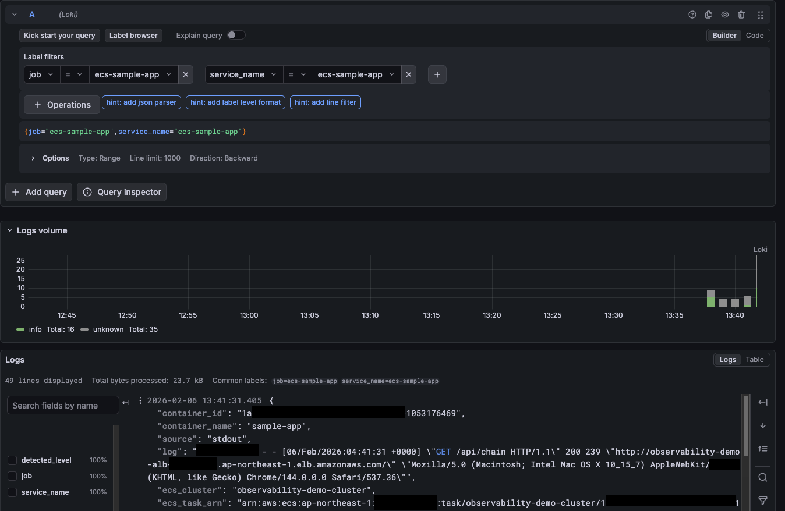Toggle line wrapping in the logs panel
This screenshot has height=511, width=785.
coord(763,402)
